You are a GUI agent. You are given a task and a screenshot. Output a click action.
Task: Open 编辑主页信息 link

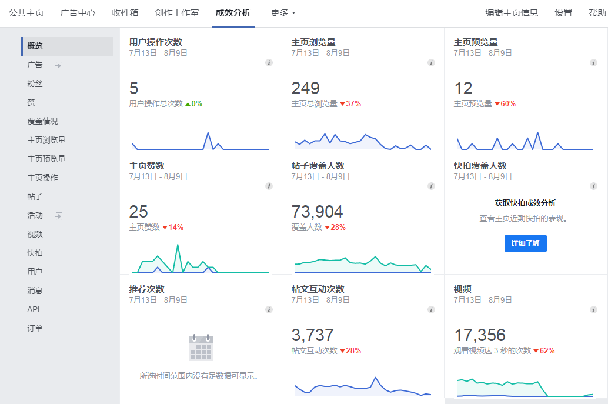click(x=511, y=12)
